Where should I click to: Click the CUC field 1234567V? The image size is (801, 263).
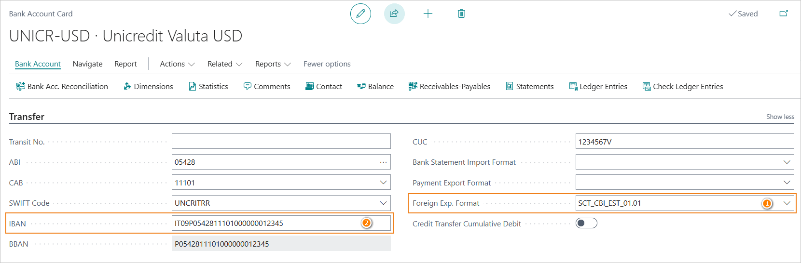pos(685,142)
